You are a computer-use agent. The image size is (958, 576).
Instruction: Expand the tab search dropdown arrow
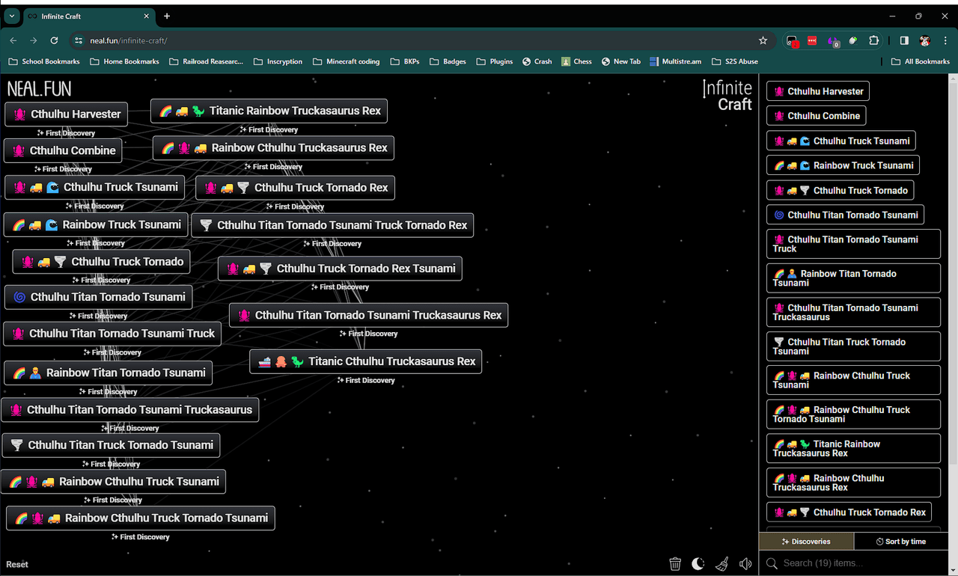12,16
